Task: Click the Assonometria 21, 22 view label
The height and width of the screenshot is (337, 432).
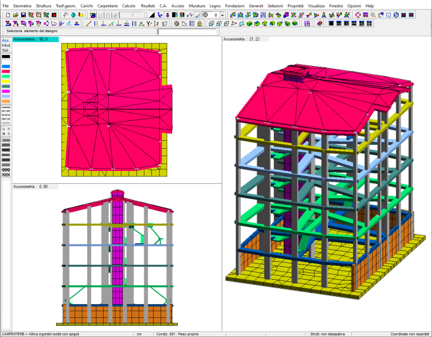Action: point(242,39)
